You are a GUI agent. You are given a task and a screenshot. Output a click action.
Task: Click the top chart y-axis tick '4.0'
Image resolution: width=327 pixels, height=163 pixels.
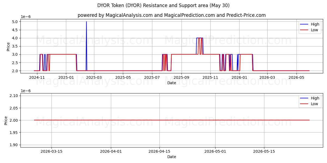[x=15, y=38]
